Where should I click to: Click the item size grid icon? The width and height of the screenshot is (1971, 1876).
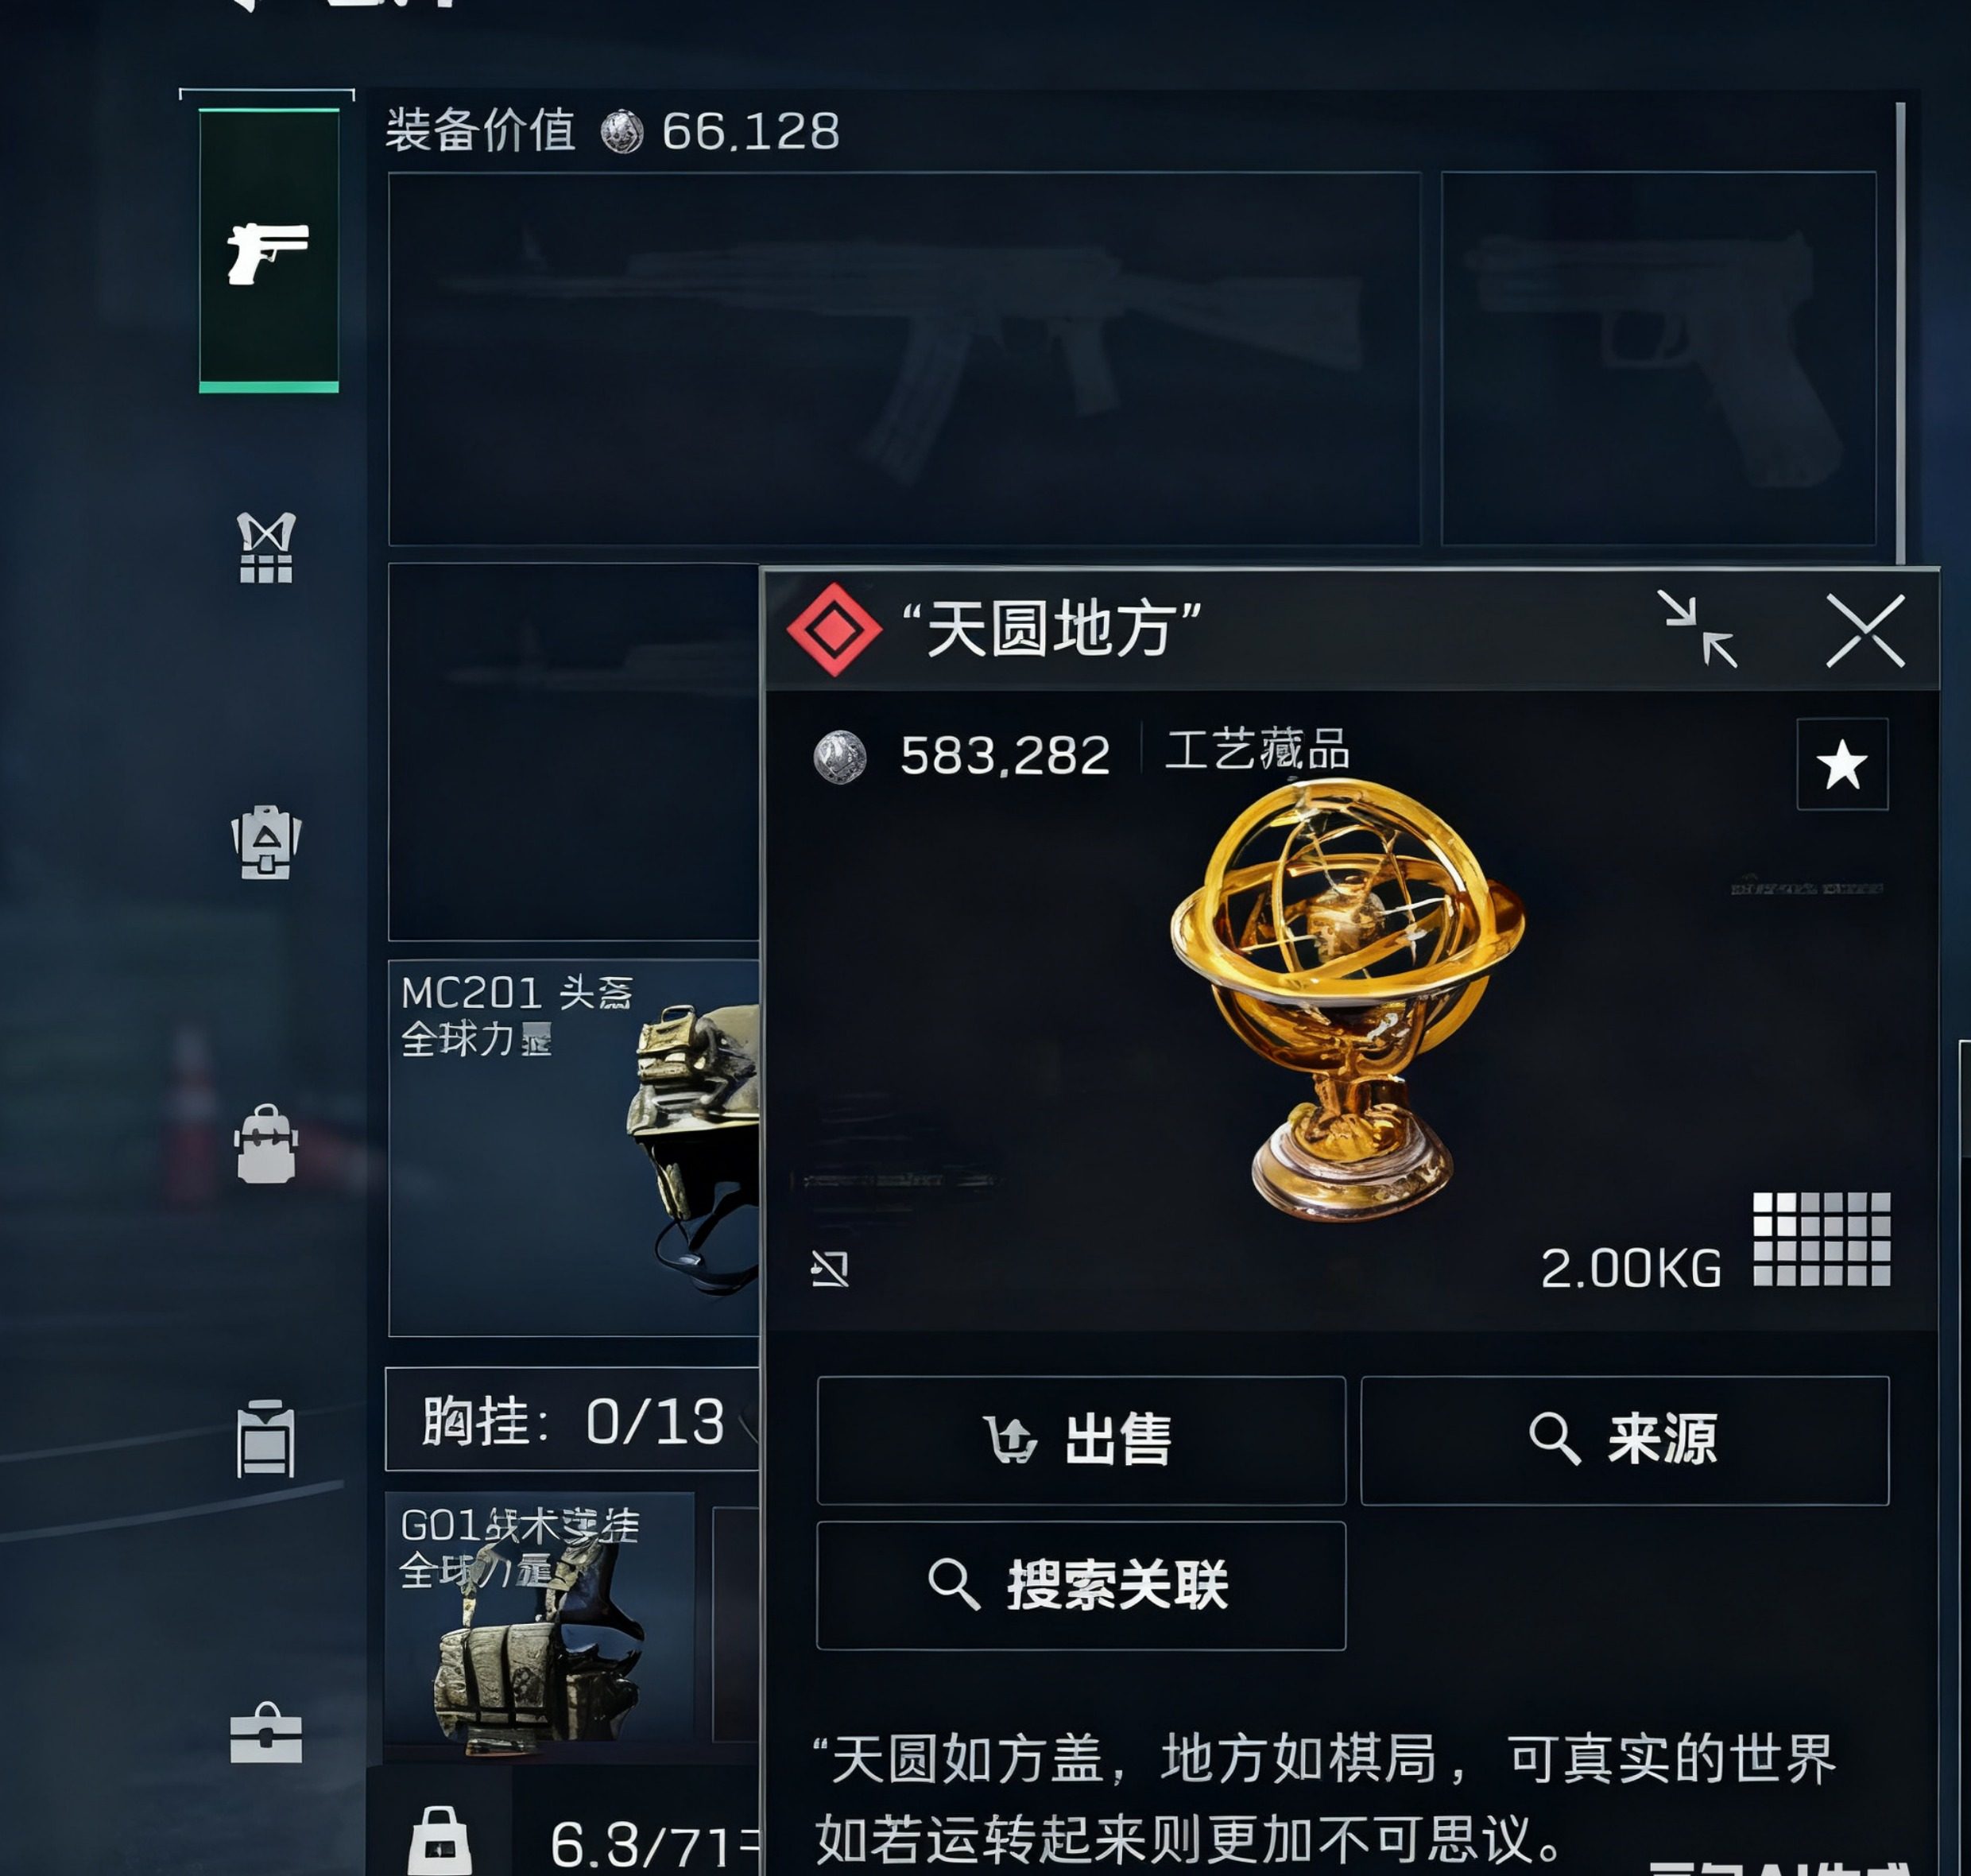[x=1821, y=1238]
